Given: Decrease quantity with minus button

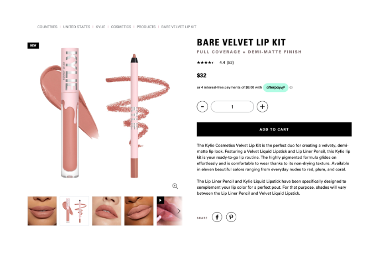Looking at the screenshot, I should pos(203,107).
